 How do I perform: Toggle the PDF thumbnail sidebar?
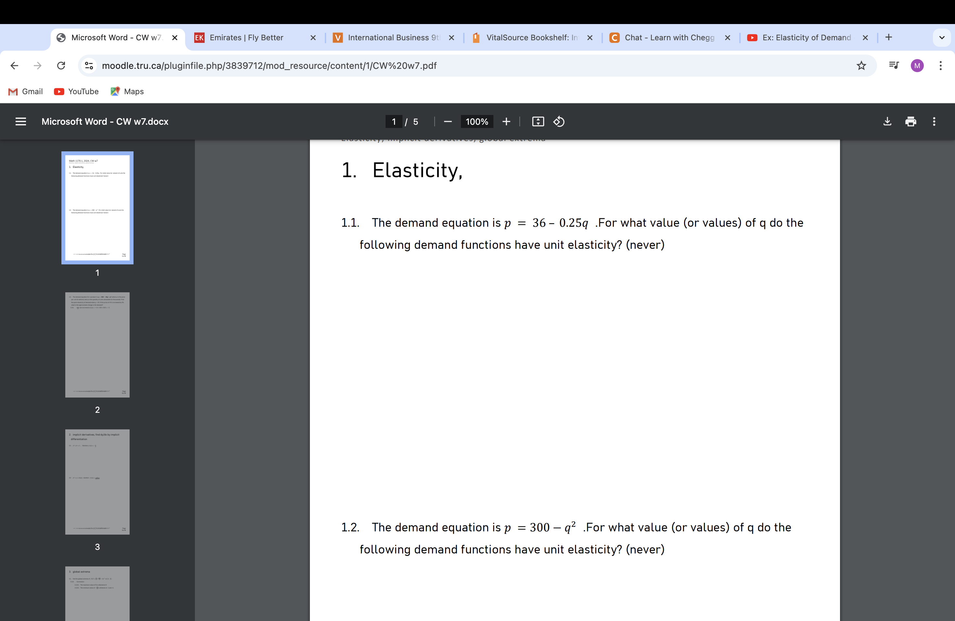[x=20, y=121]
